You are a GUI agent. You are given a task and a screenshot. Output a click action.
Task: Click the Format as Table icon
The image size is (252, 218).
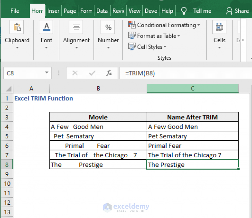(x=132, y=36)
